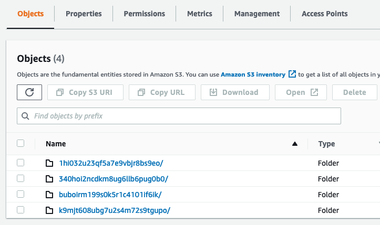Click the Download button
The width and height of the screenshot is (380, 225).
pos(233,92)
